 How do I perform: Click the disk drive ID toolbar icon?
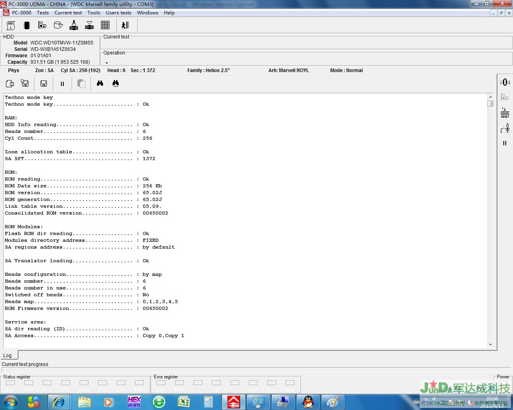tap(58, 26)
